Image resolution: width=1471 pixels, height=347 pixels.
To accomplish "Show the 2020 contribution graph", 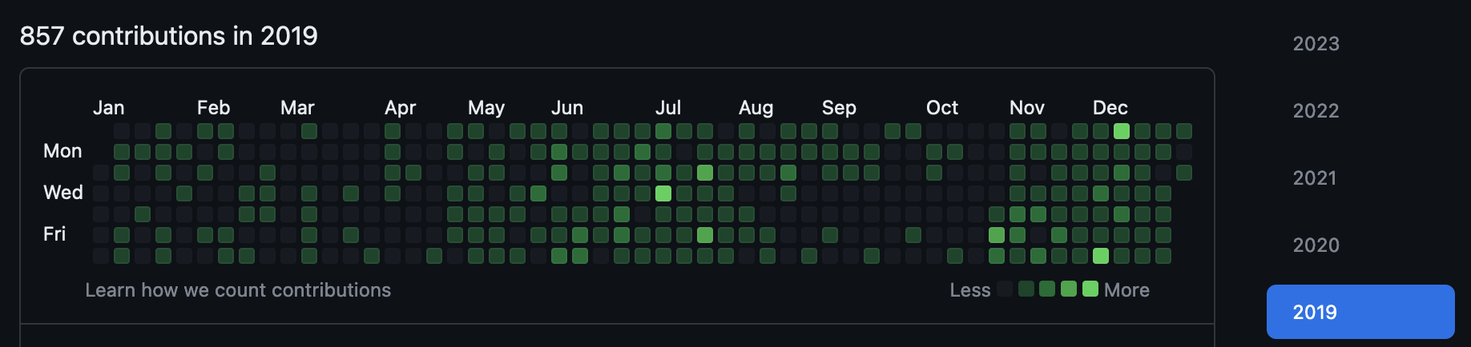I will point(1316,245).
